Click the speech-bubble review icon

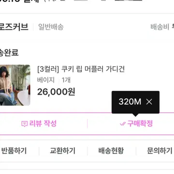(24, 124)
